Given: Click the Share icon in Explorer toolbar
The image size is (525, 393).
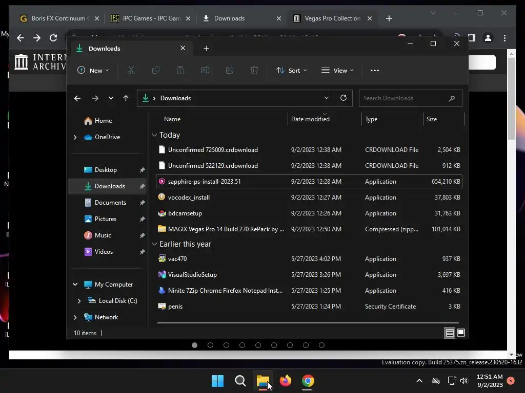Looking at the screenshot, I should [230, 70].
